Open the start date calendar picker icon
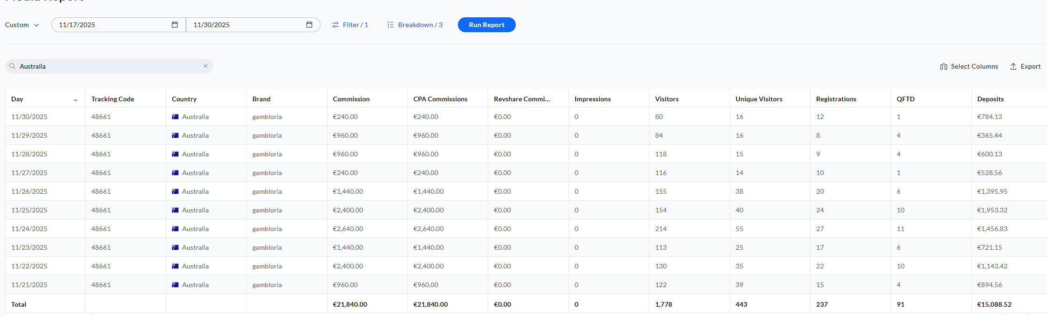The width and height of the screenshot is (1047, 317). tap(175, 25)
